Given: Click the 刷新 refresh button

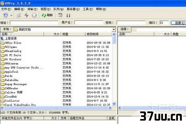Looking at the screenshot, I should (x=47, y=15).
